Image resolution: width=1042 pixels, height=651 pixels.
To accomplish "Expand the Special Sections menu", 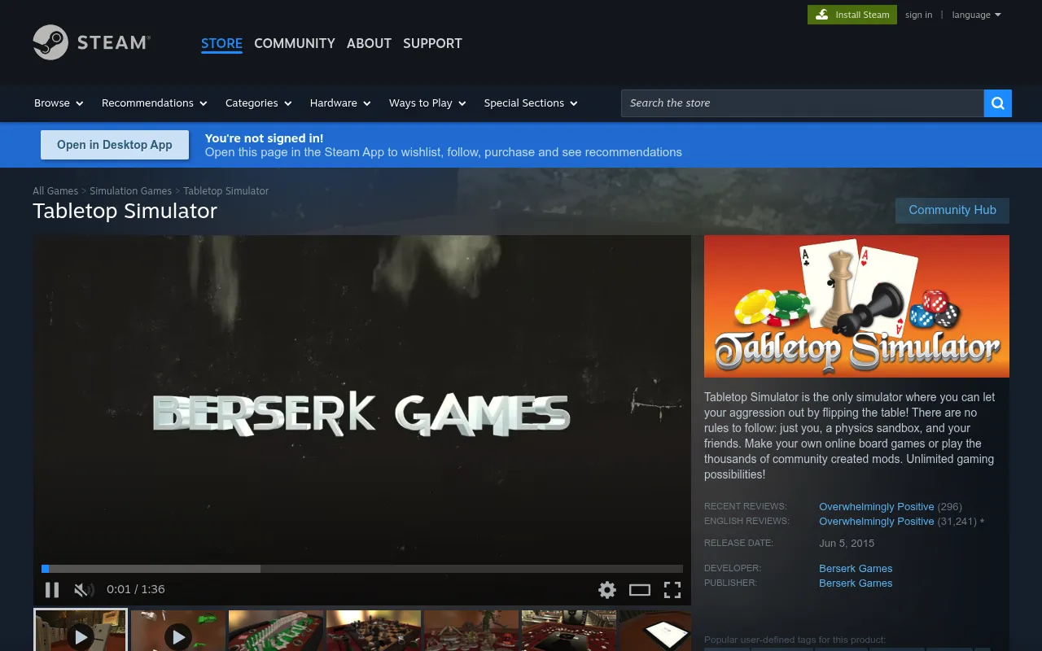I will [531, 103].
